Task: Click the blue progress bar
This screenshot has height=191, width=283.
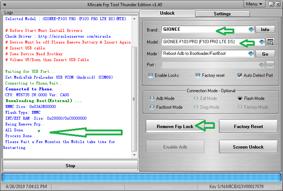Action: tap(141, 178)
